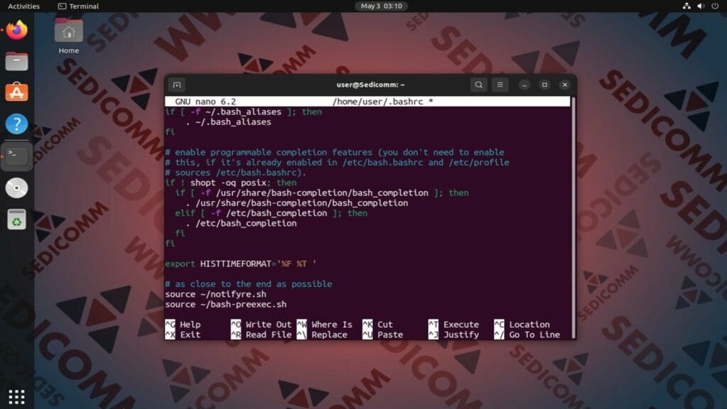
Task: Click the '^T Execute' shortcut
Action: click(454, 325)
